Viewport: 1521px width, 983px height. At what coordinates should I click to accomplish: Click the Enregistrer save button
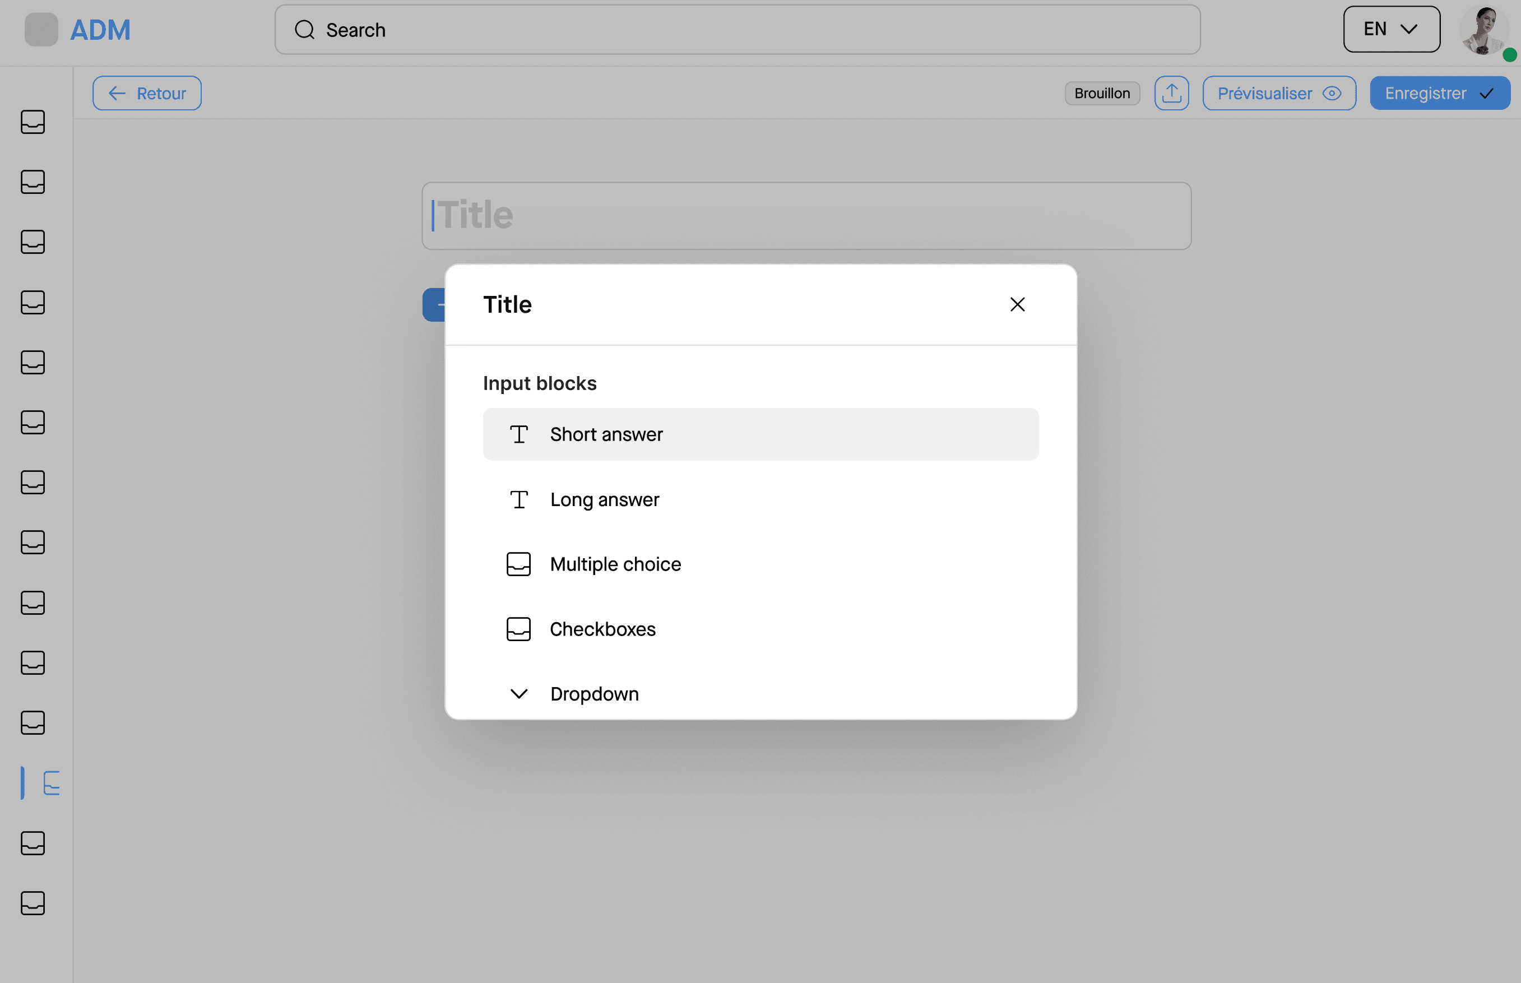[1440, 93]
